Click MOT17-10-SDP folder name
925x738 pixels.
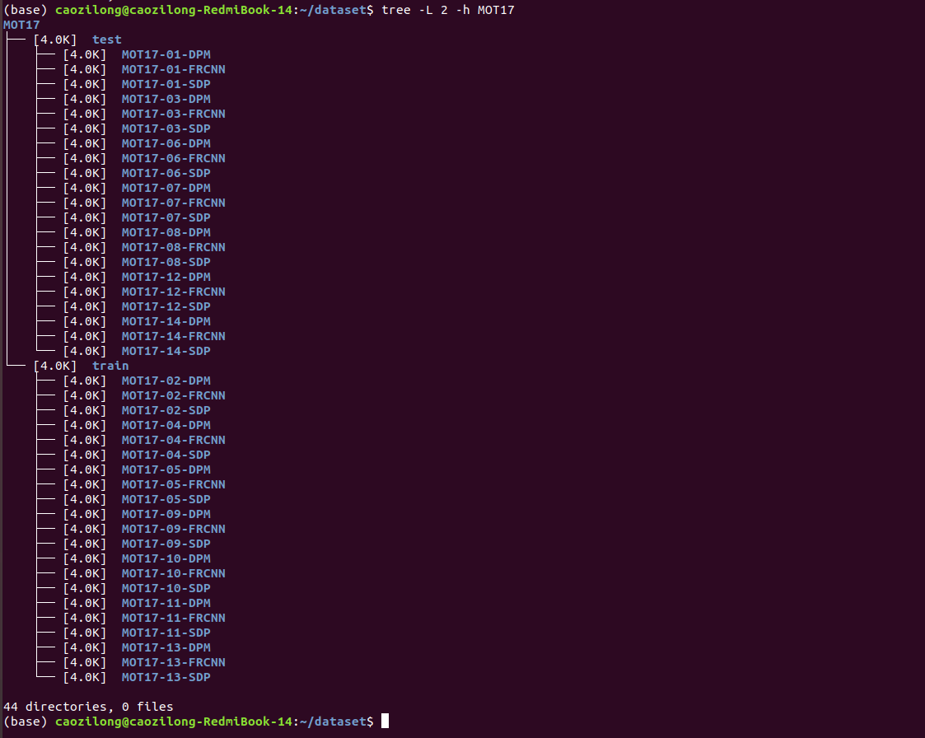coord(166,588)
